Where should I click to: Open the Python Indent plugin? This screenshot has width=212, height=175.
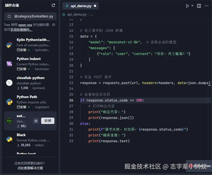(30, 64)
